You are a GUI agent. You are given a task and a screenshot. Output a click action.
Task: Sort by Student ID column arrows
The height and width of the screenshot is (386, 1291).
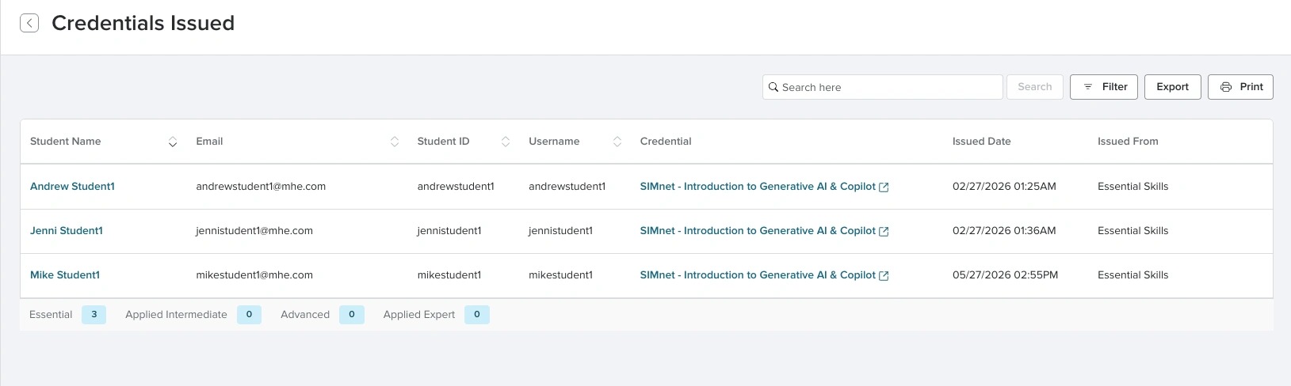pos(505,142)
